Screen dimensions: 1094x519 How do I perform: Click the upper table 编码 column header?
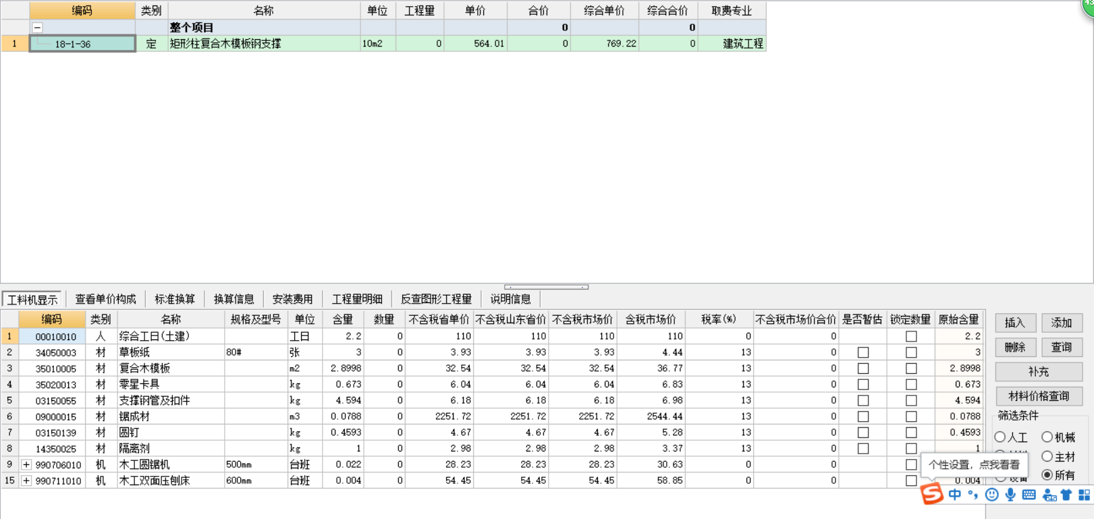(x=82, y=11)
